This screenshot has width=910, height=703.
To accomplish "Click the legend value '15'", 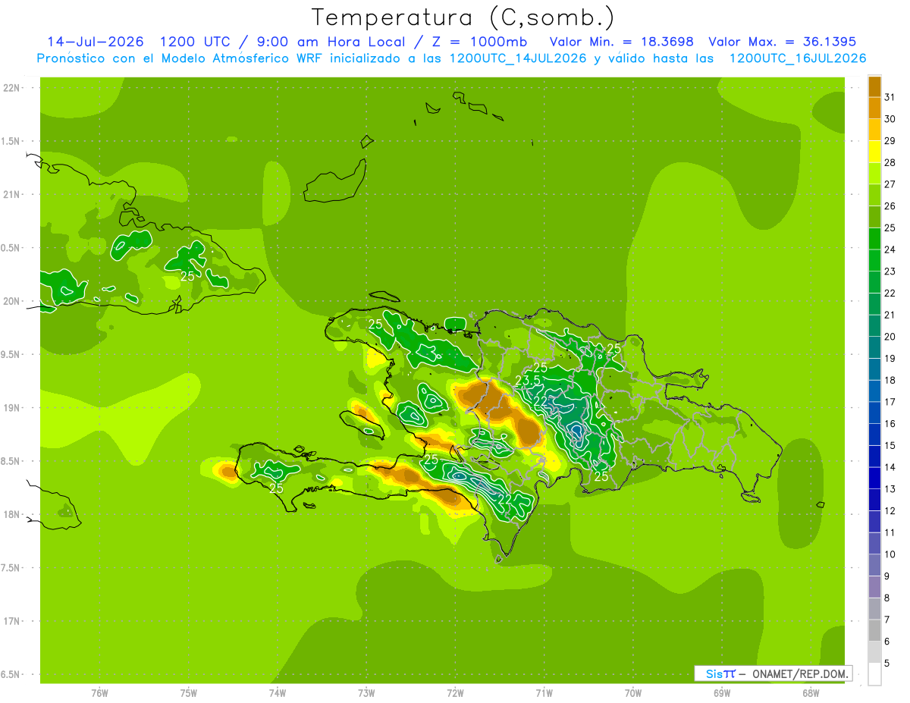I will tap(890, 445).
